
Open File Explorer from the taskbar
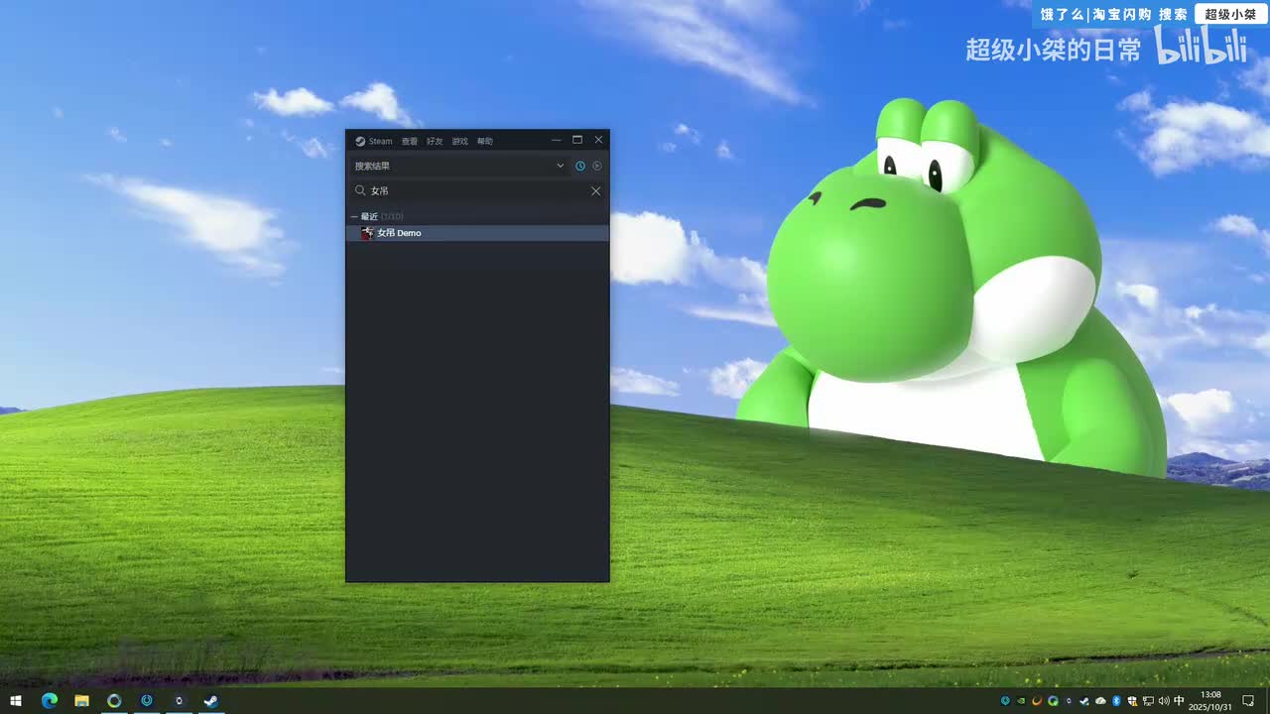81,700
